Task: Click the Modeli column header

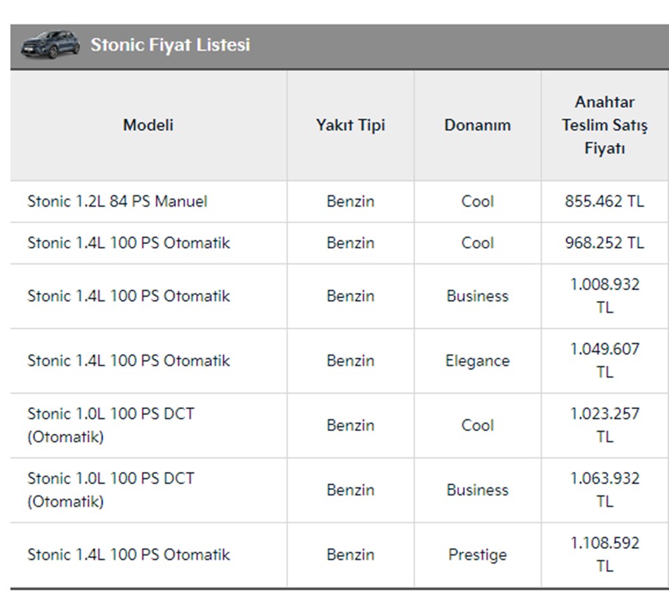Action: [x=148, y=125]
